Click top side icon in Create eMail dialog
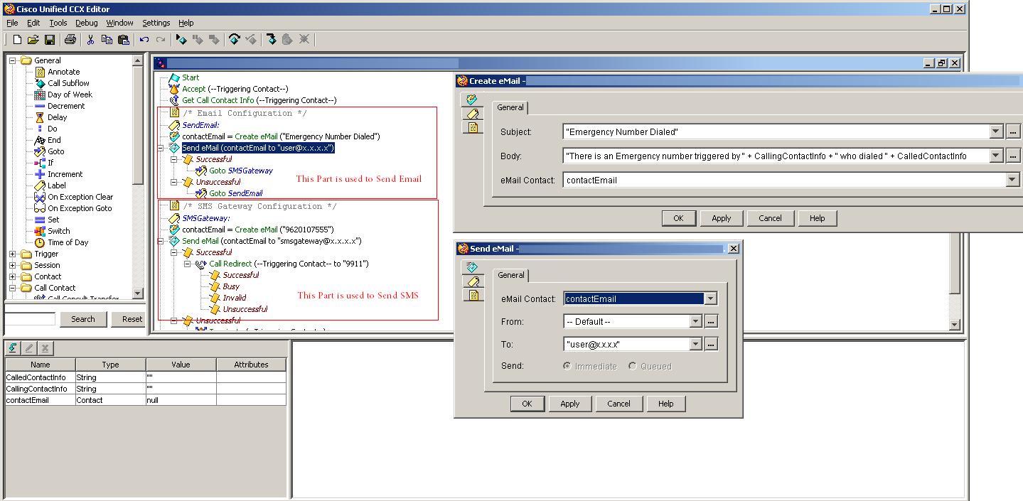 click(x=472, y=100)
